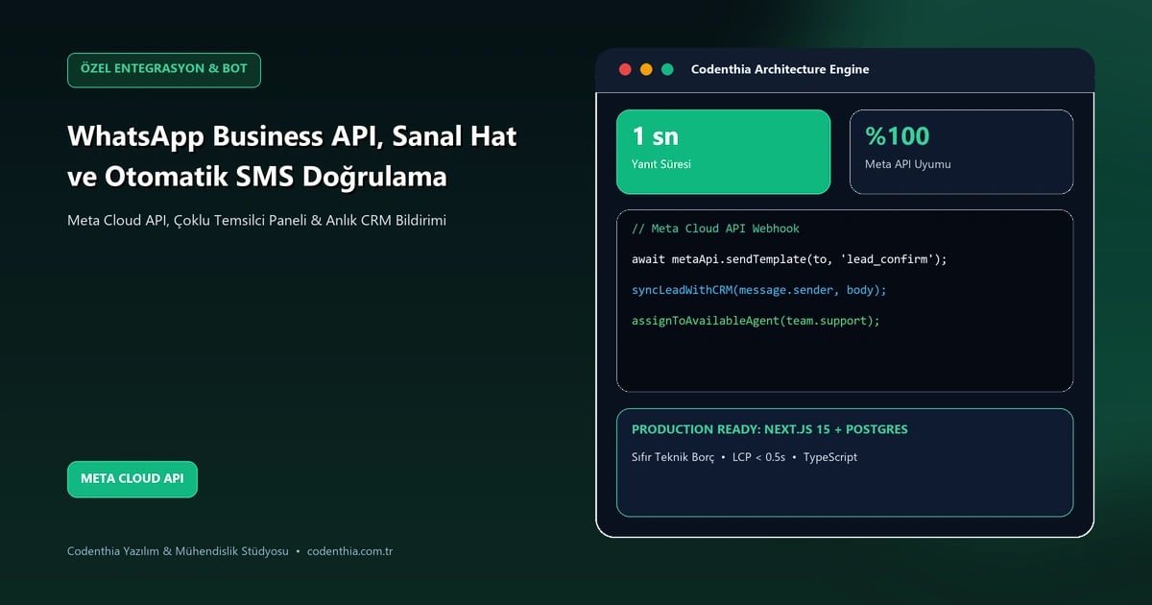The height and width of the screenshot is (605, 1152).
Task: Click the // Meta Cloud API Webhook comment
Action: tap(715, 229)
